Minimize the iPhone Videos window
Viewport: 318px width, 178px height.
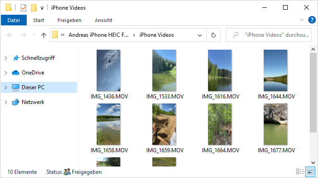[x=265, y=8]
